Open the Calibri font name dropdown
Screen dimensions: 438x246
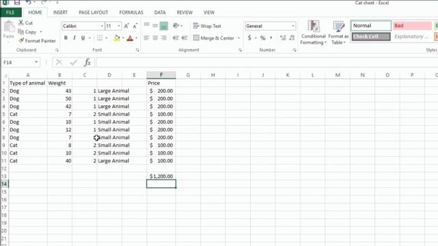(102, 26)
